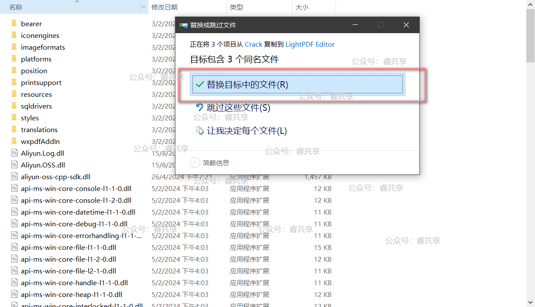The height and width of the screenshot is (307, 535).
Task: Click the api-ms-win-core-file-l1-1-0.dll file icon
Action: coord(14,247)
